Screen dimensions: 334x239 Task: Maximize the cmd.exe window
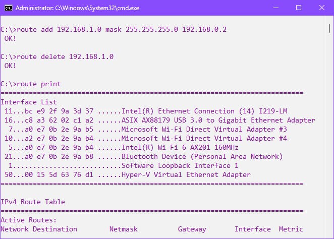298,8
